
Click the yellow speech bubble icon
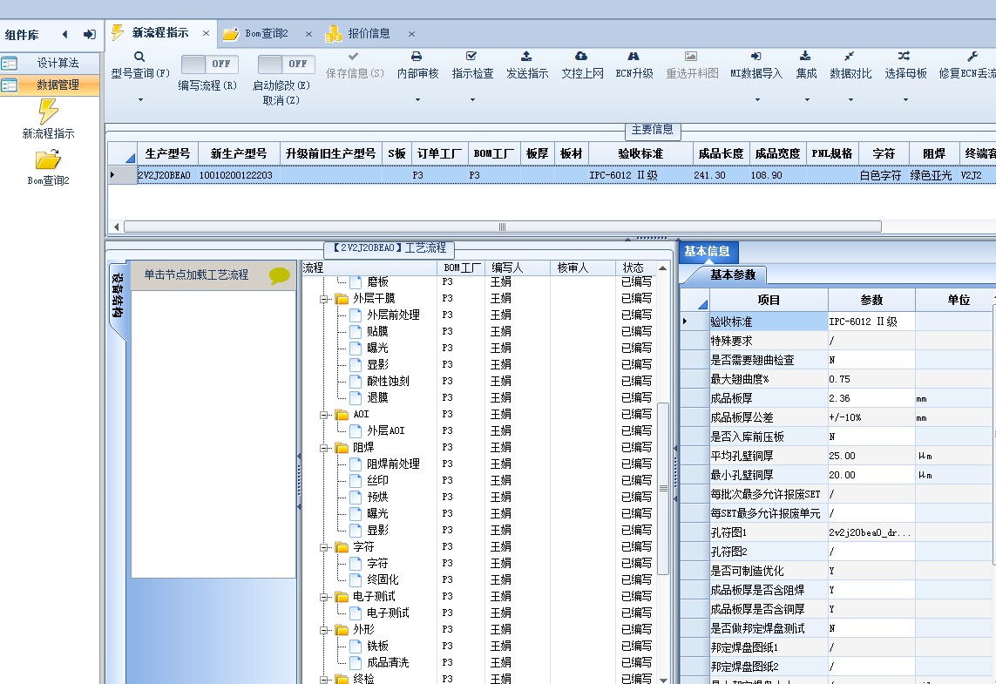(x=280, y=275)
